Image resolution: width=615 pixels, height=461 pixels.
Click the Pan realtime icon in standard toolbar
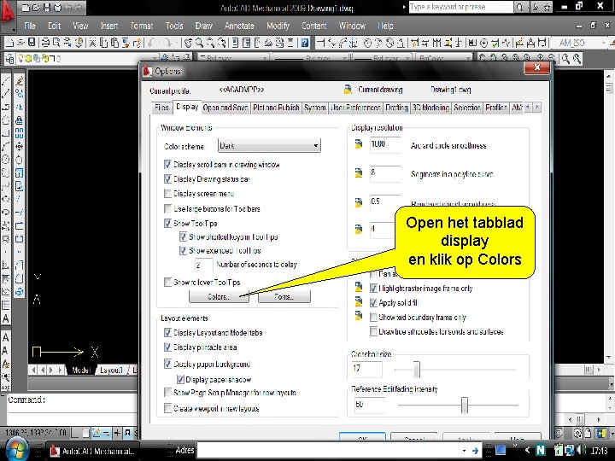[x=188, y=43]
